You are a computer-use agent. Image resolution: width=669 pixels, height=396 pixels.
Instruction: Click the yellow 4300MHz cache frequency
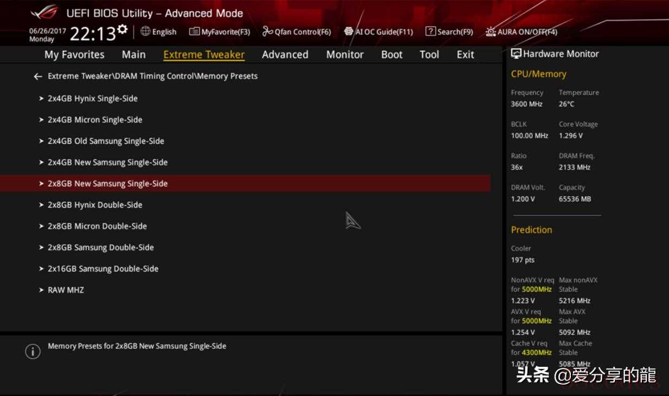click(x=537, y=353)
